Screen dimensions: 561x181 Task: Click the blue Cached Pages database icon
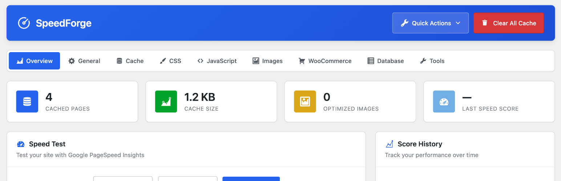pos(27,102)
